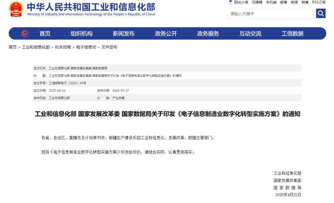
Task: Click the 微博 link in top bar
Action: tap(305, 2)
